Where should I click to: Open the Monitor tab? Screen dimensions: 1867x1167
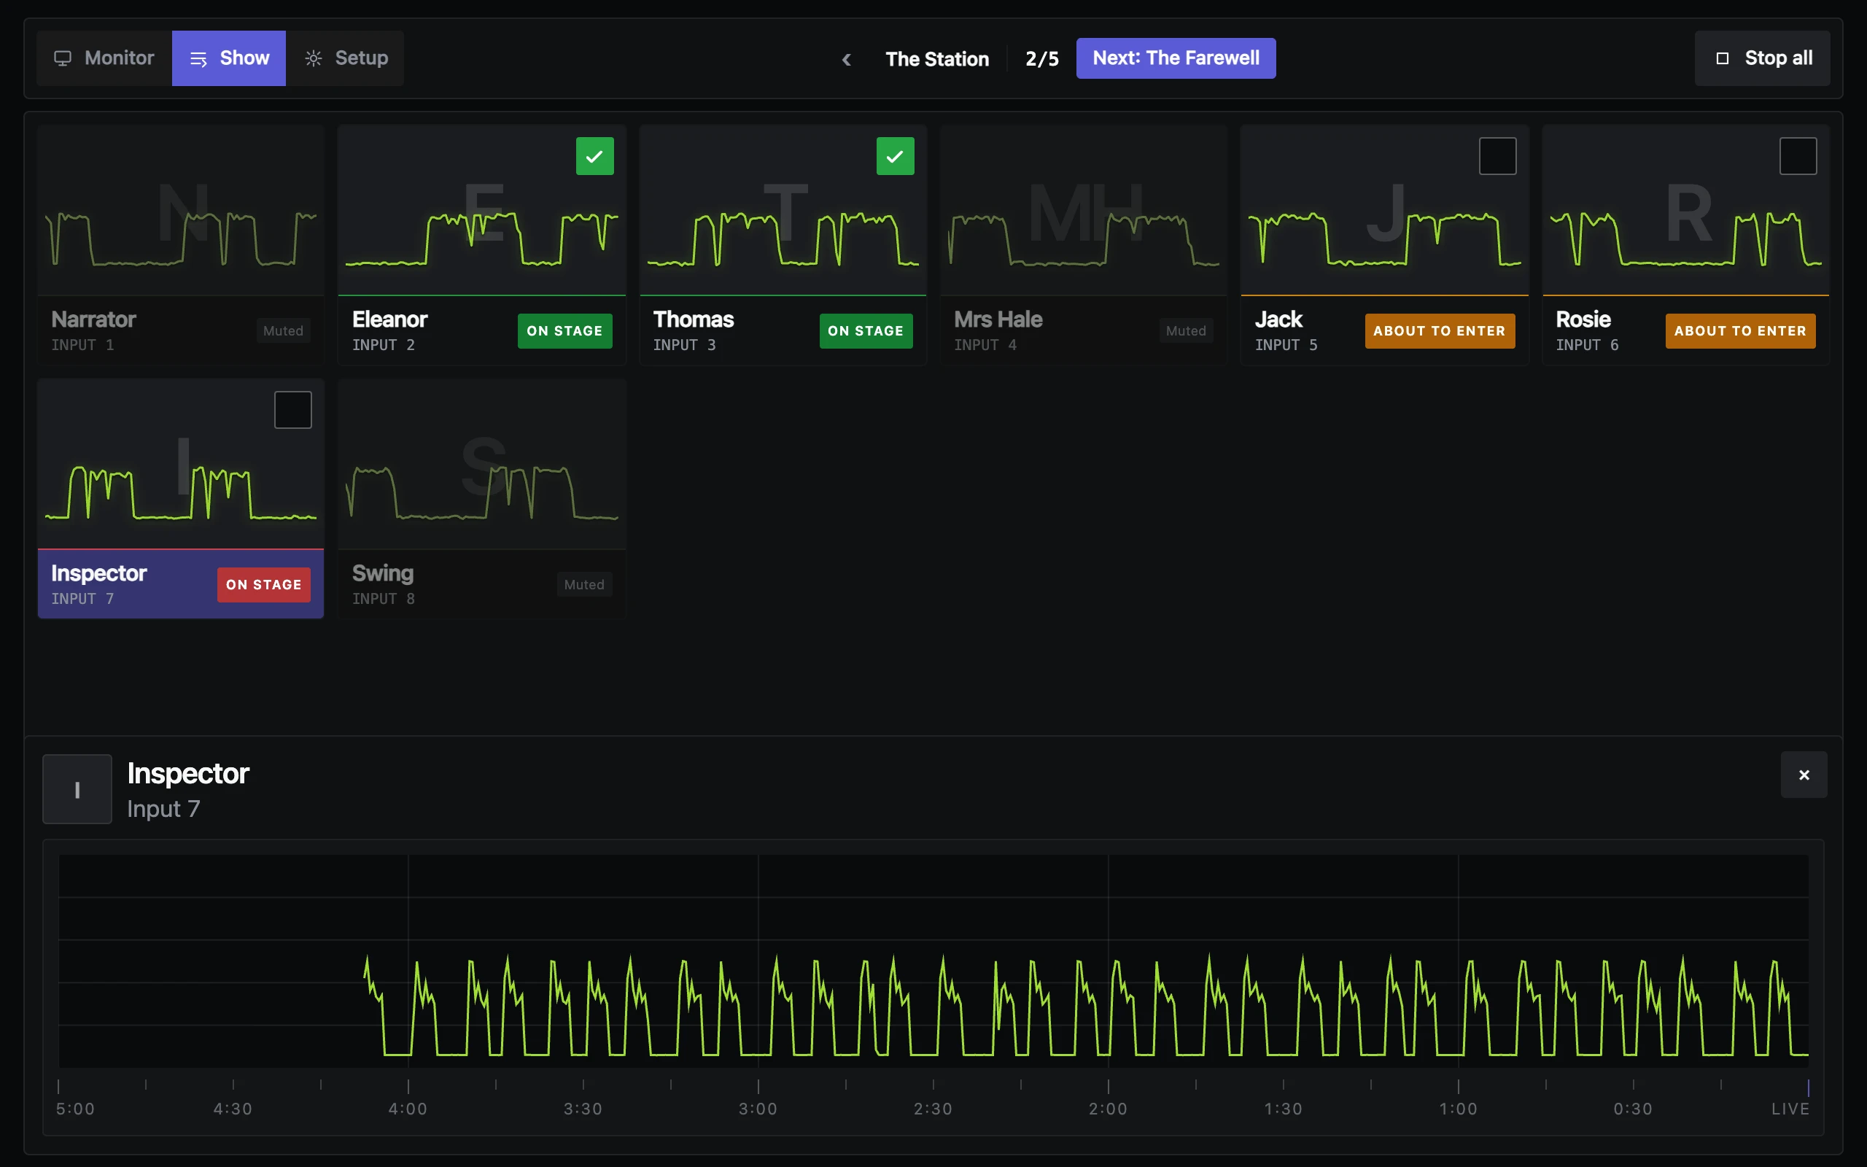[x=104, y=58]
